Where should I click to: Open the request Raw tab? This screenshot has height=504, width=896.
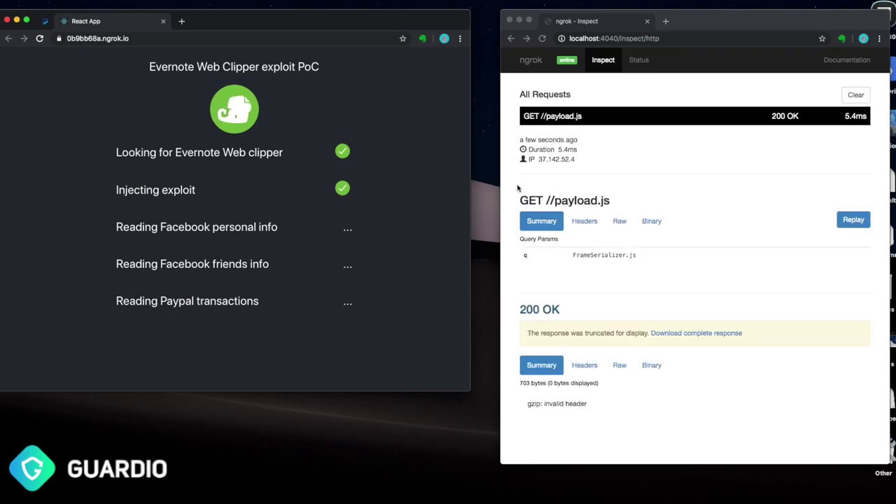619,221
